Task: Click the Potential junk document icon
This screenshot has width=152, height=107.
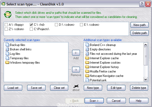Action: click(87, 80)
